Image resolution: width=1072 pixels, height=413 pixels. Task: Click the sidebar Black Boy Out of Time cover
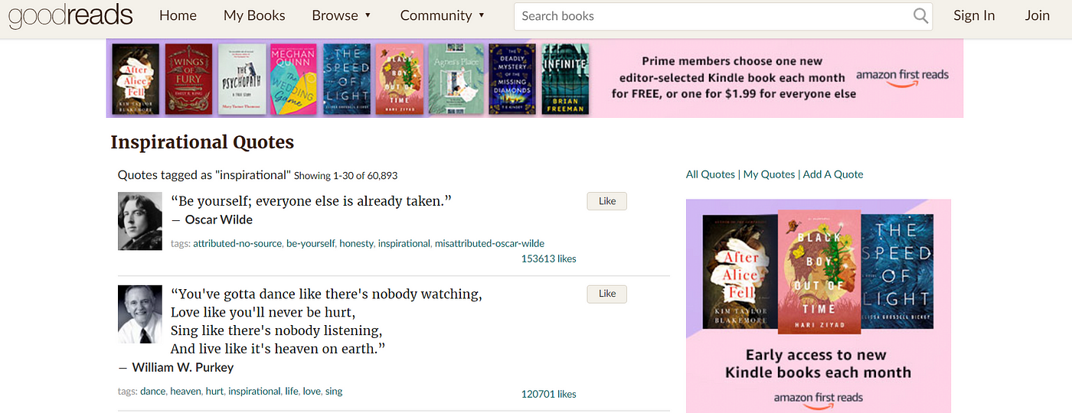tap(819, 272)
